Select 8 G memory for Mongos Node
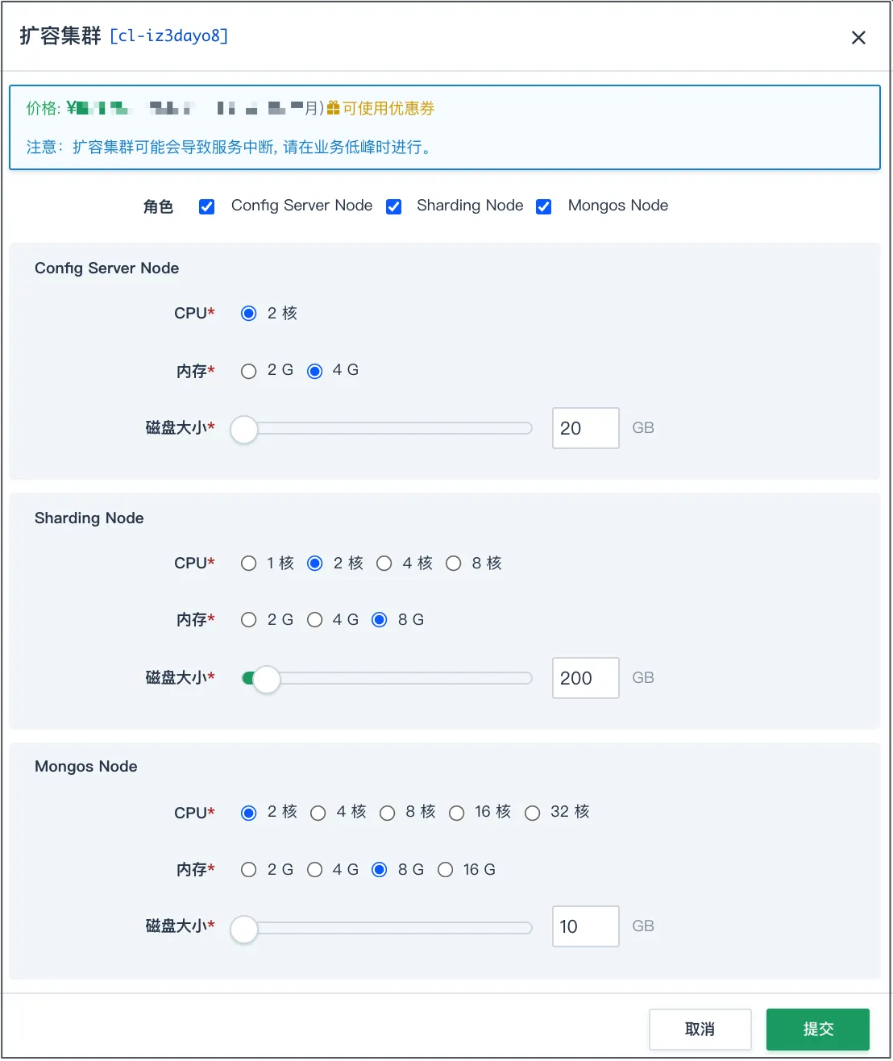Screen dimensions: 893x1061 (x=380, y=870)
